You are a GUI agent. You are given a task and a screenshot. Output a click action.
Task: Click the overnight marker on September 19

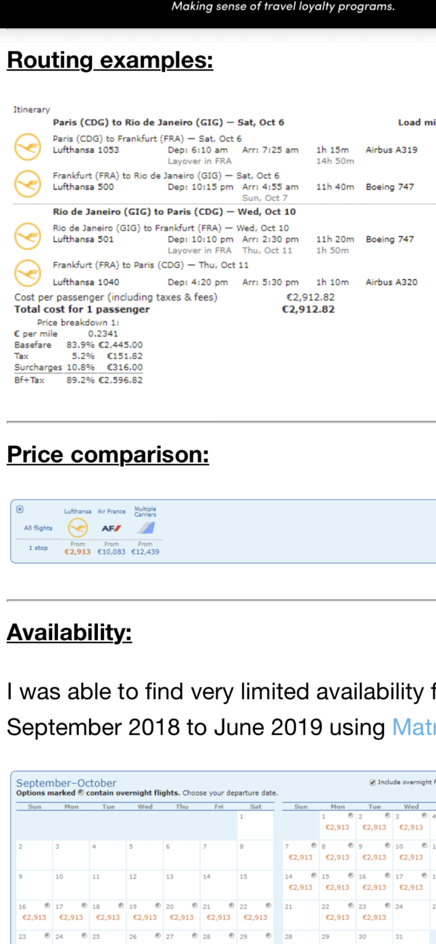click(158, 906)
